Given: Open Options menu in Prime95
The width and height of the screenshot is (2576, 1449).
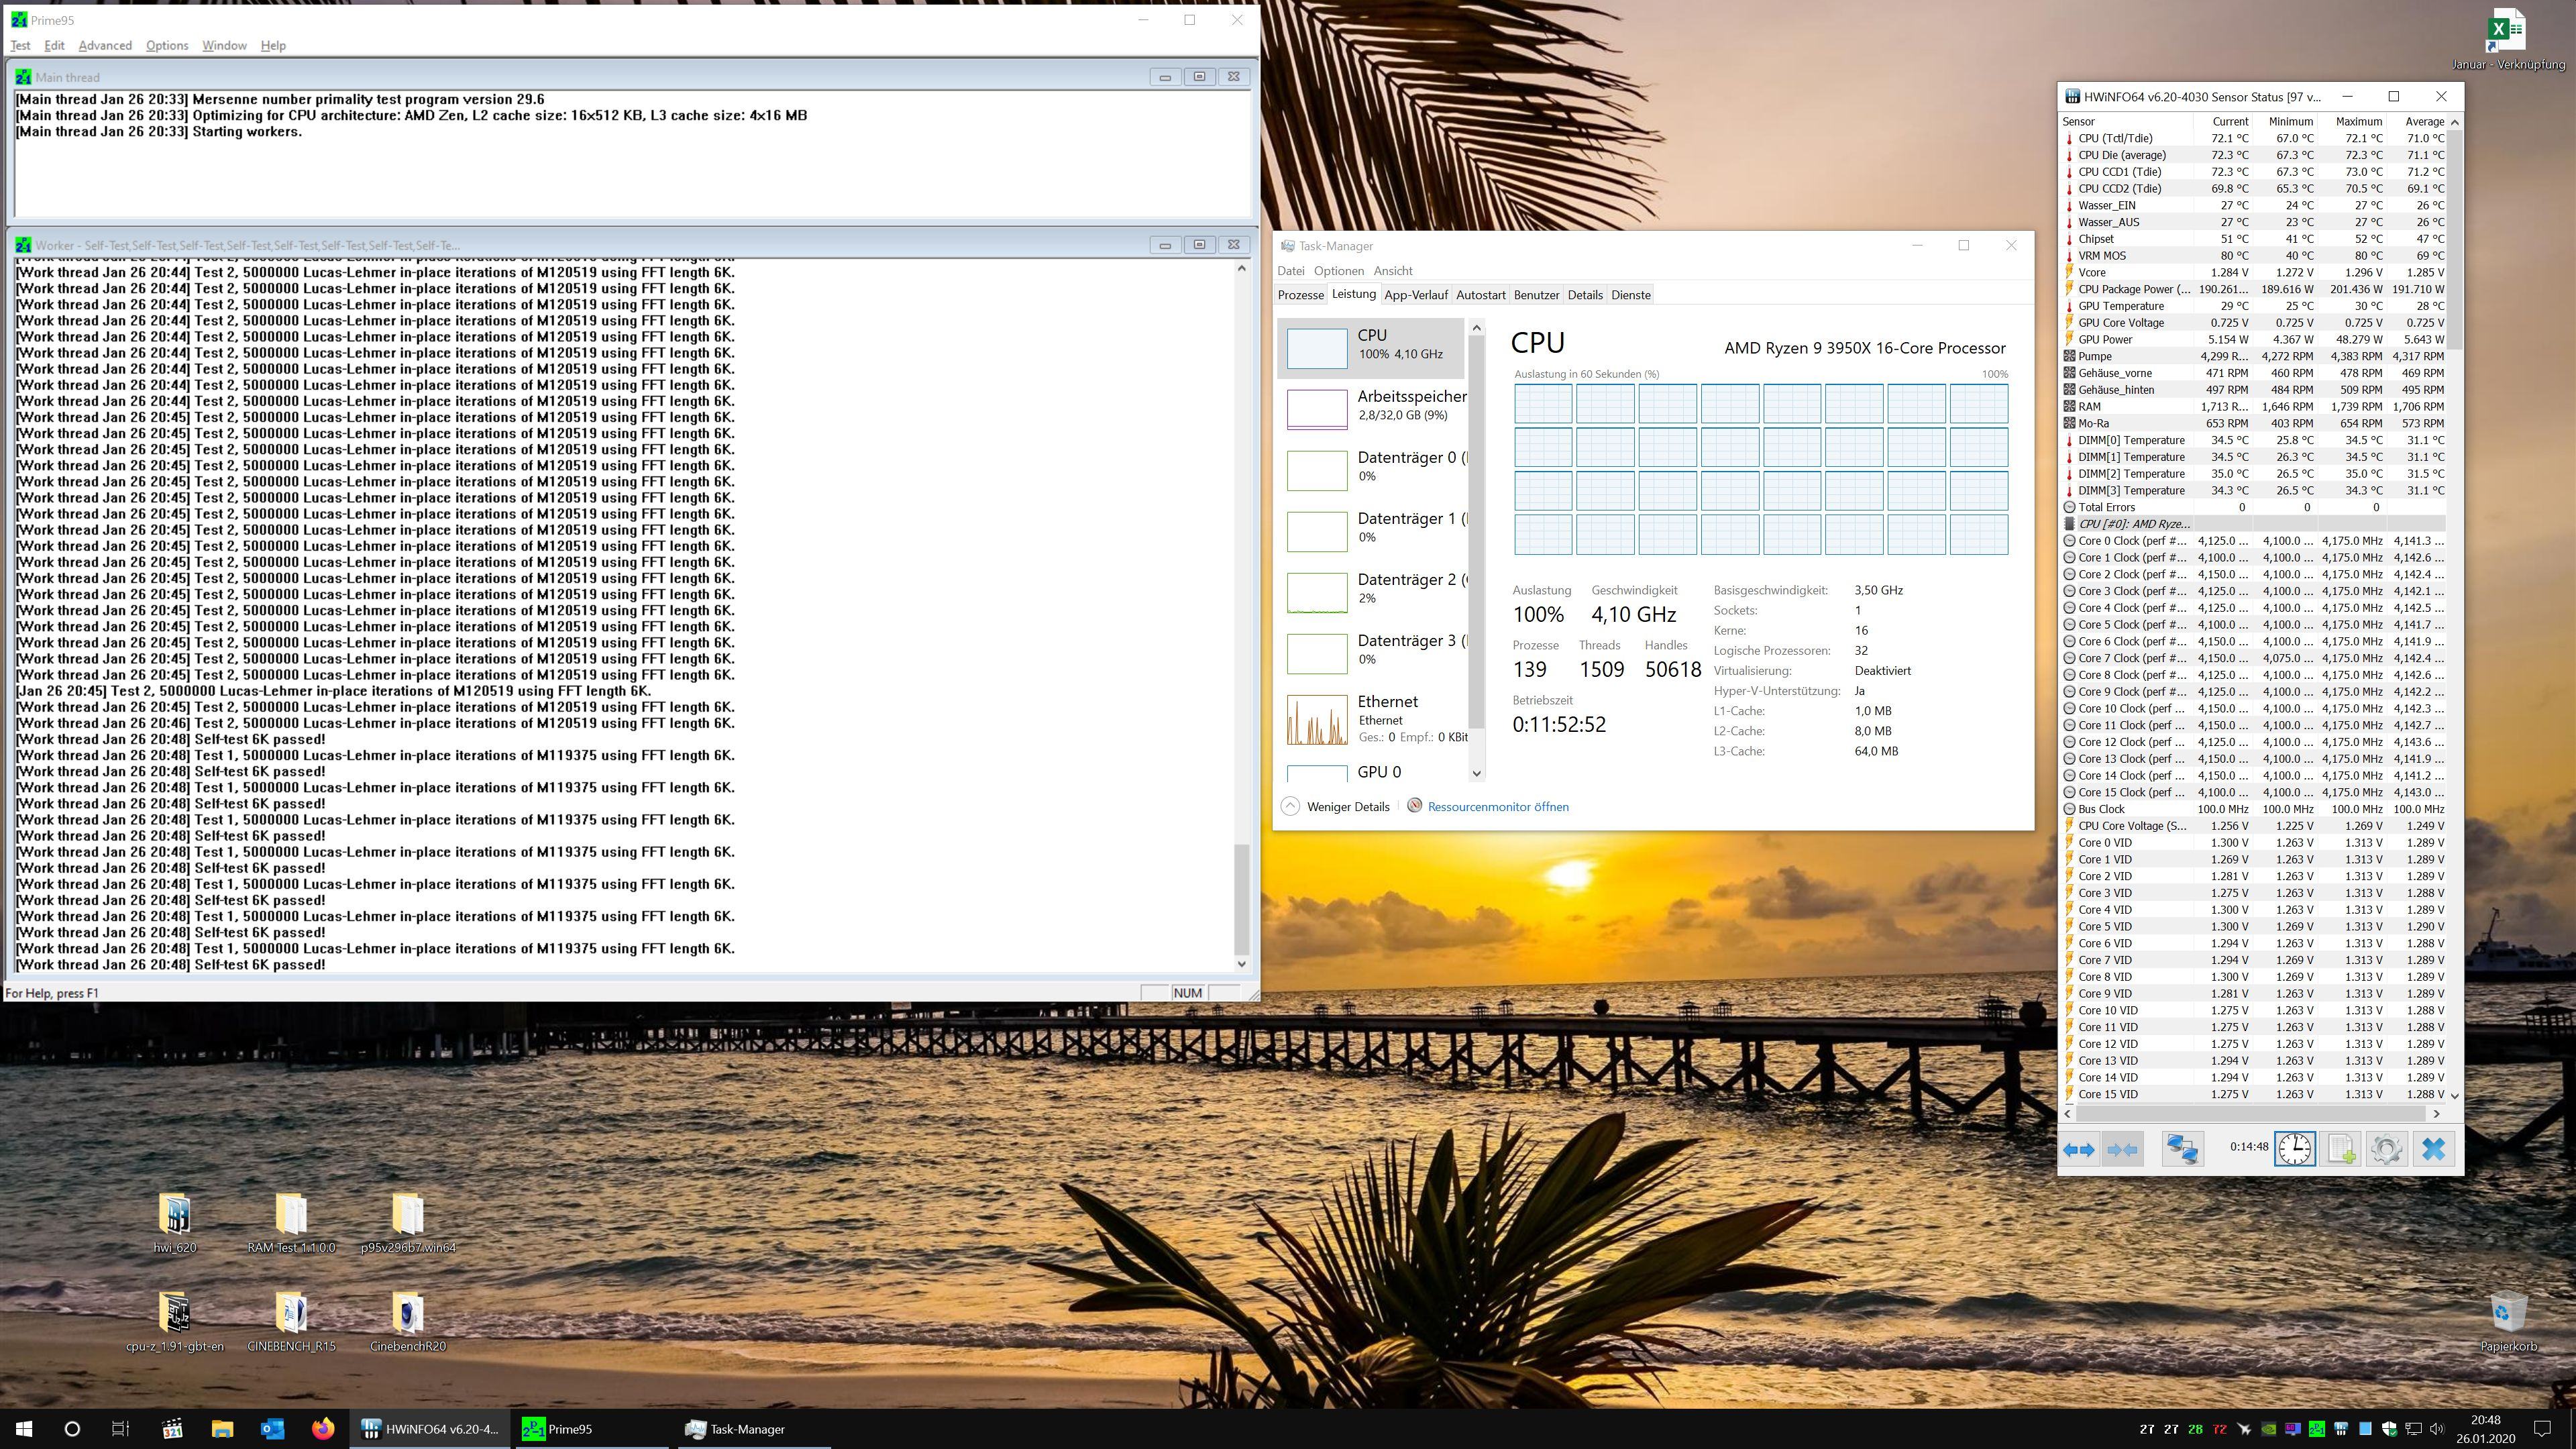Looking at the screenshot, I should click(166, 45).
